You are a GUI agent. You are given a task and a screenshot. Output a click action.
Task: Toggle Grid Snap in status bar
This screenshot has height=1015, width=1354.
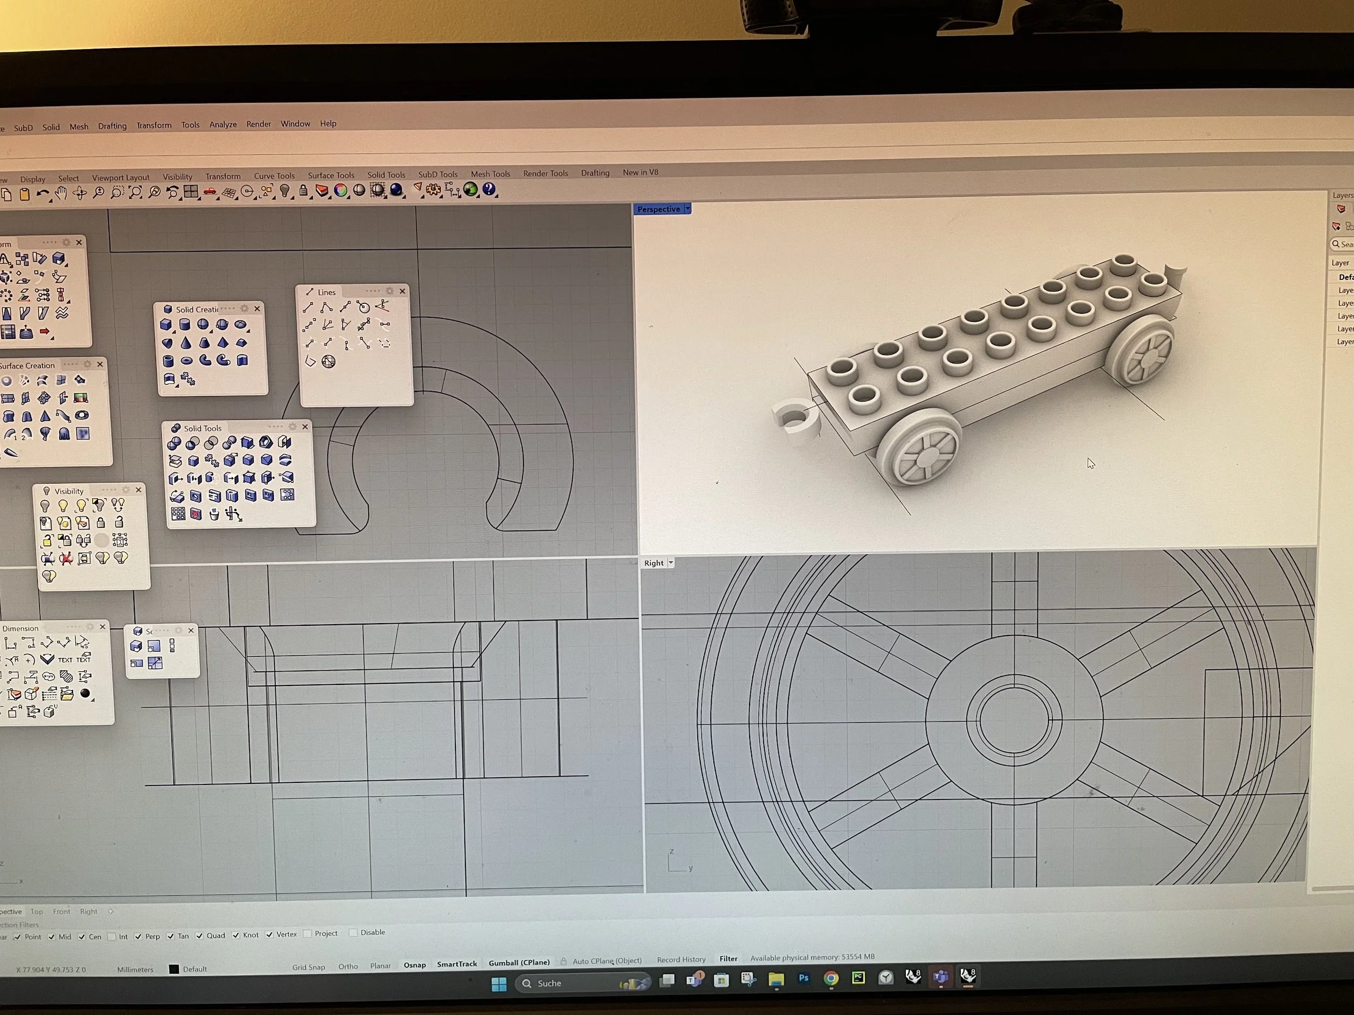click(309, 967)
